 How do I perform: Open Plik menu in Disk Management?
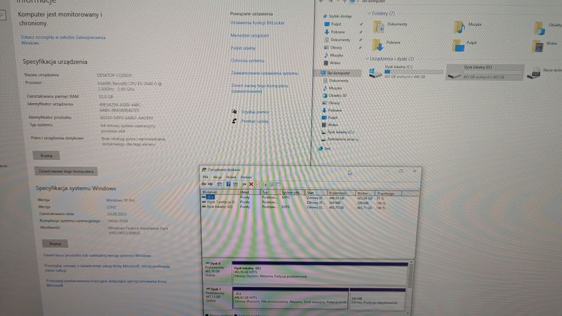coord(205,177)
